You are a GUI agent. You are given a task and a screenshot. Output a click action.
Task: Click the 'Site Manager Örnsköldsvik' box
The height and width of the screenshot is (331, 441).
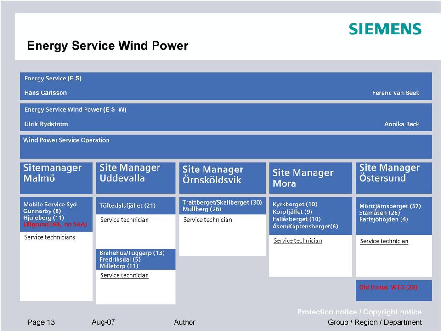pyautogui.click(x=222, y=178)
